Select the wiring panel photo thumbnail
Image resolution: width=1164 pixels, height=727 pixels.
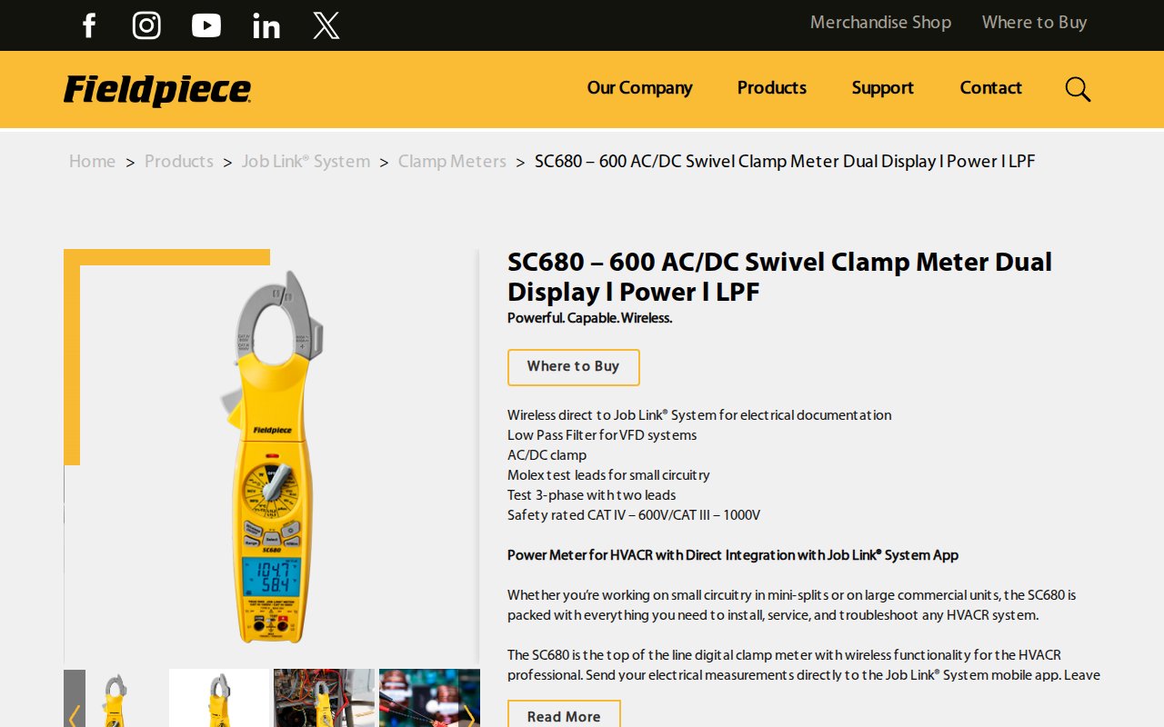[324, 698]
